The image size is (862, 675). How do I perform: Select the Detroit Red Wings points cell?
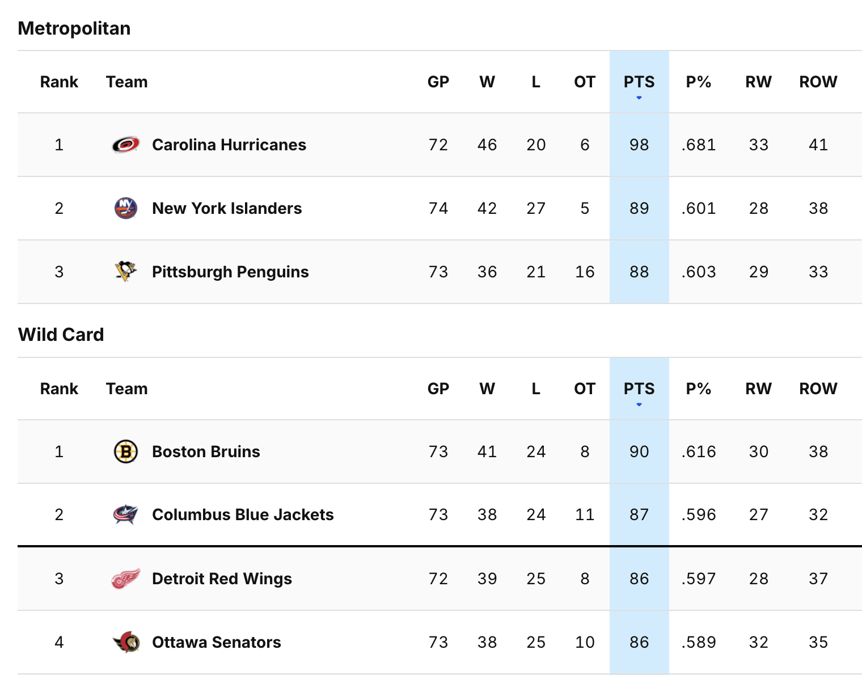[639, 579]
